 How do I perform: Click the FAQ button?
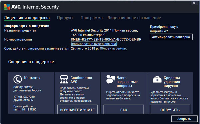(x=124, y=109)
